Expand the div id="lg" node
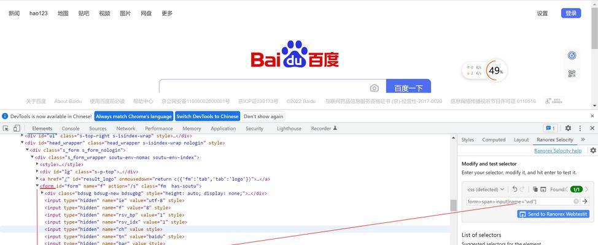Image resolution: width=598 pixels, height=245 pixels. [x=37, y=171]
